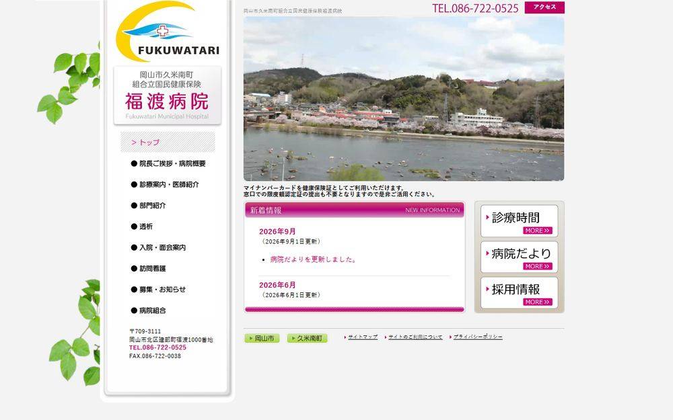Go to 診療案内・医師紹介
Viewport: 673px width, 420px height.
click(x=165, y=184)
